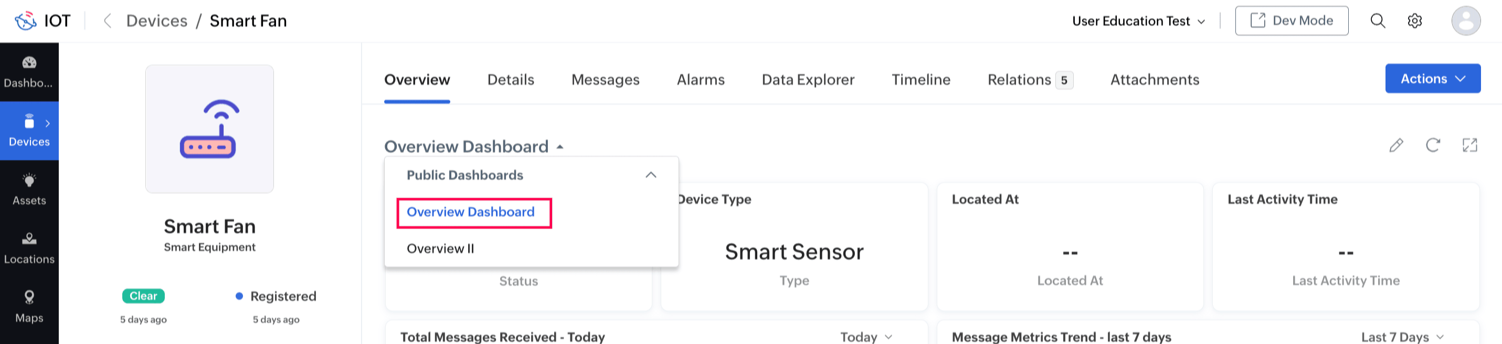Click the Dev Mode button

click(x=1291, y=21)
